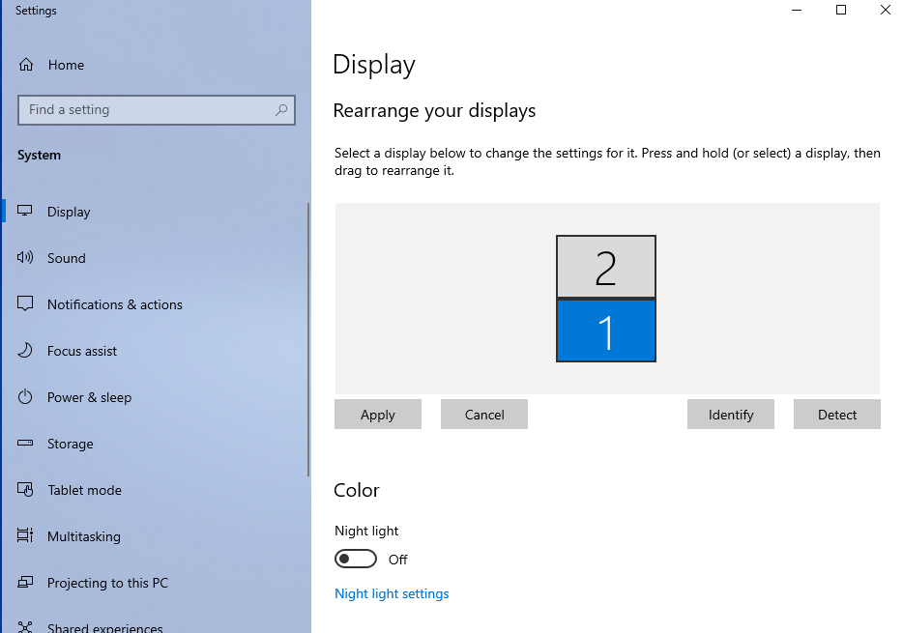Click the Storage drive icon
Viewport: 903px width, 633px height.
[26, 444]
